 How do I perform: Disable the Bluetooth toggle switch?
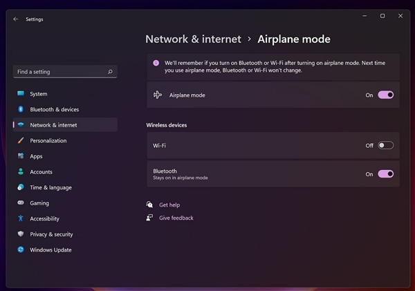[x=385, y=174]
